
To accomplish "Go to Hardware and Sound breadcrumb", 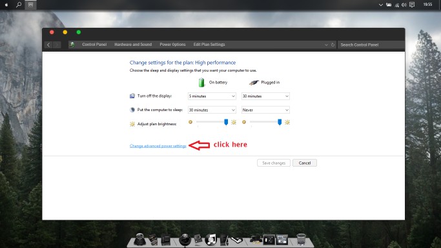I will (133, 45).
